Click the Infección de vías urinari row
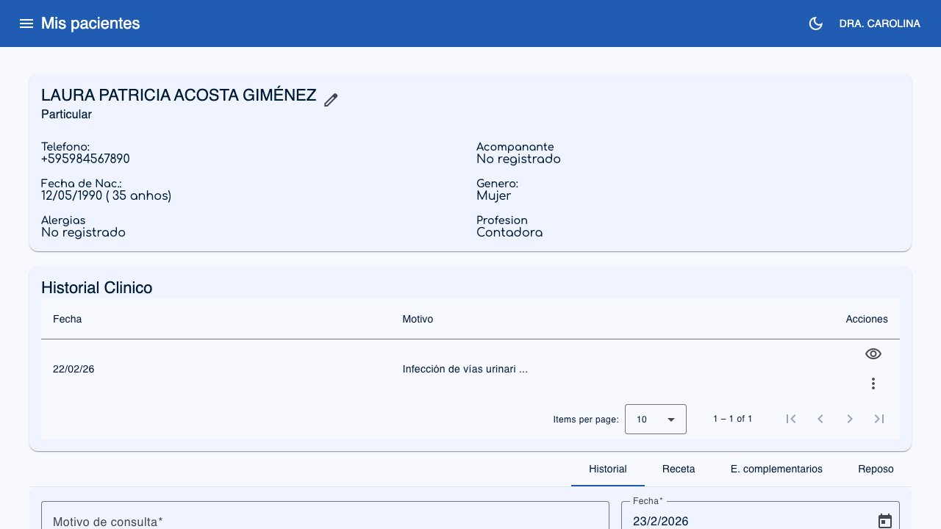Screen dimensions: 941x529 [465, 369]
